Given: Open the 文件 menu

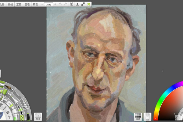Looking at the screenshot, I should coord(2,5).
